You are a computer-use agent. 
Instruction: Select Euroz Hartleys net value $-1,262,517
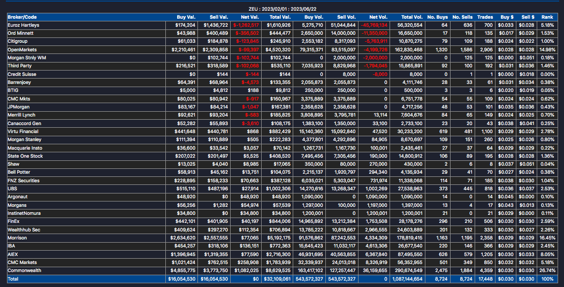click(246, 25)
